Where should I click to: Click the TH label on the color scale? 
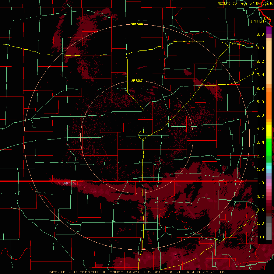(x=262, y=237)
